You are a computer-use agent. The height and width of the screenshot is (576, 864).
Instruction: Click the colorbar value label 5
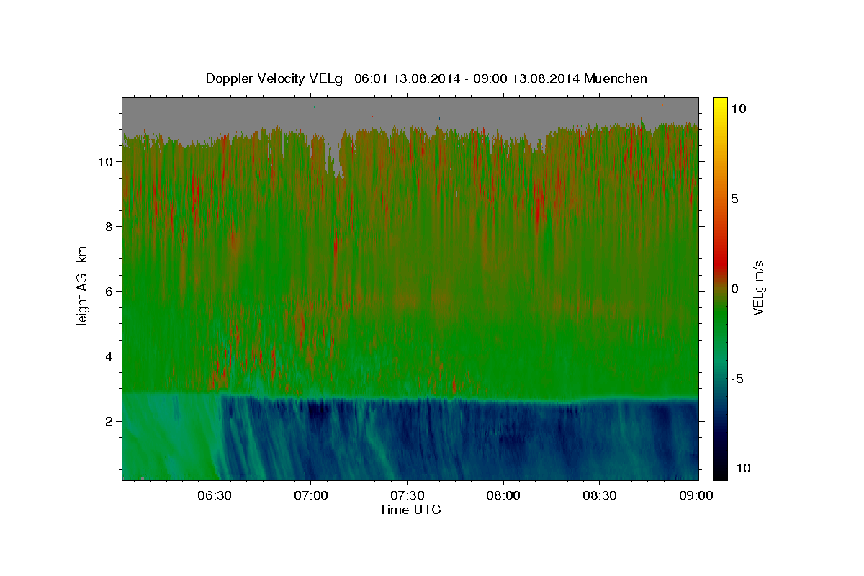(735, 199)
